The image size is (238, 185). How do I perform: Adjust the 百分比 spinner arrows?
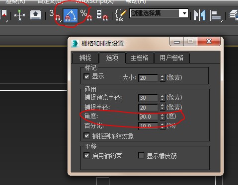[x=162, y=126]
